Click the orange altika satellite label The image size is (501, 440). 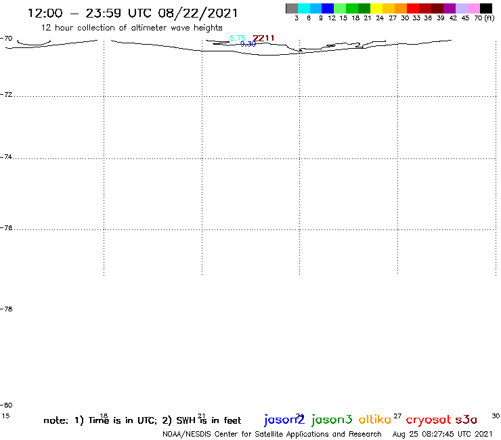click(375, 419)
